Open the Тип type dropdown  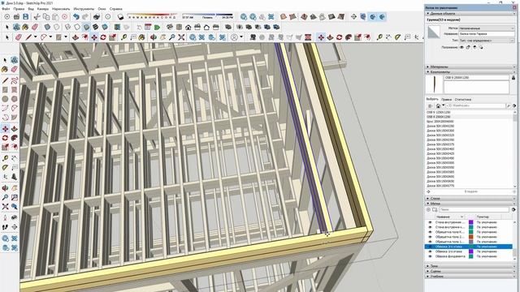click(487, 41)
